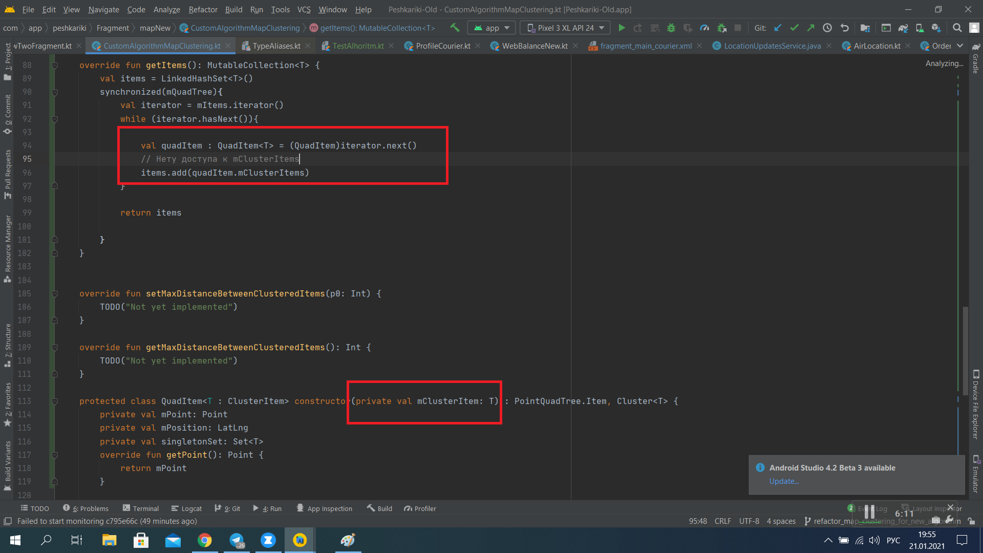Open the Build tool window

379,508
